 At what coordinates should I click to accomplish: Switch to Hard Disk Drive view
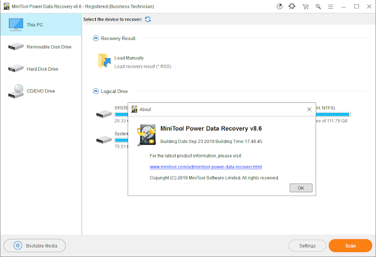[41, 69]
